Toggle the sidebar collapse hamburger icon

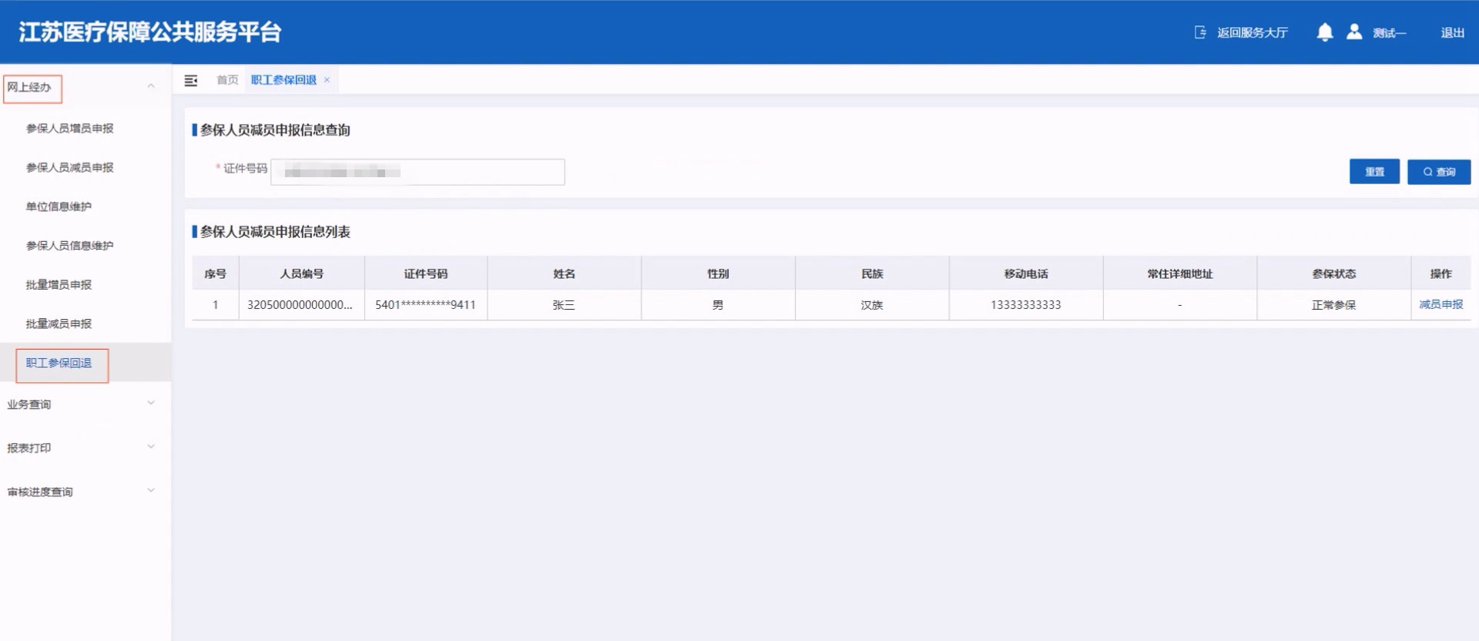[x=191, y=80]
